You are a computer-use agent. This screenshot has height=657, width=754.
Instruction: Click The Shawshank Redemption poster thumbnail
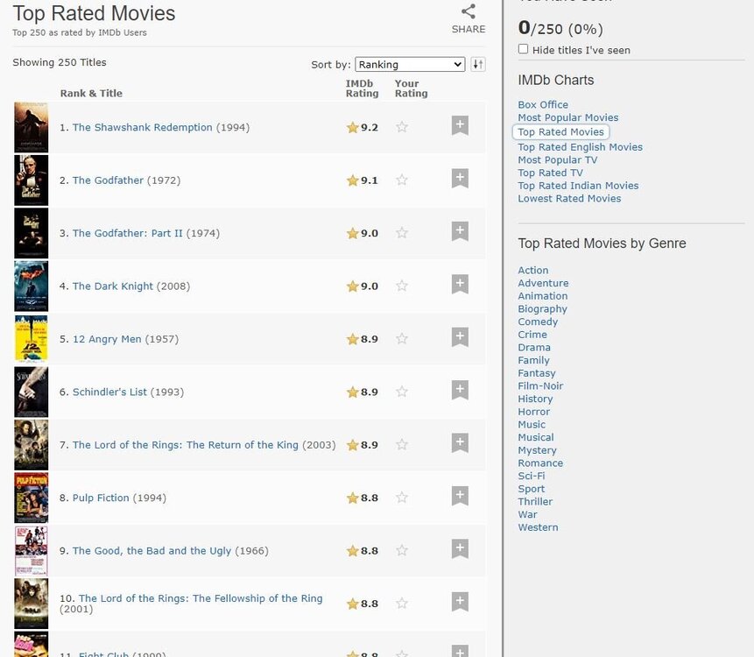[x=31, y=127]
